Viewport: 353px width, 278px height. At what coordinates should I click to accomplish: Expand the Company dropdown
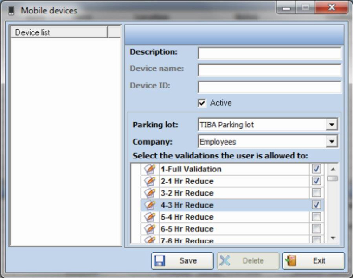pyautogui.click(x=331, y=142)
